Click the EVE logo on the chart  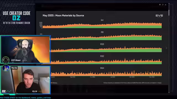tap(159, 16)
